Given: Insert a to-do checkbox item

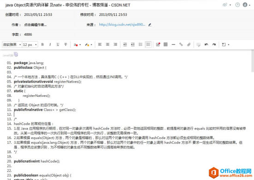Looking at the screenshot, I should (x=158, y=45).
